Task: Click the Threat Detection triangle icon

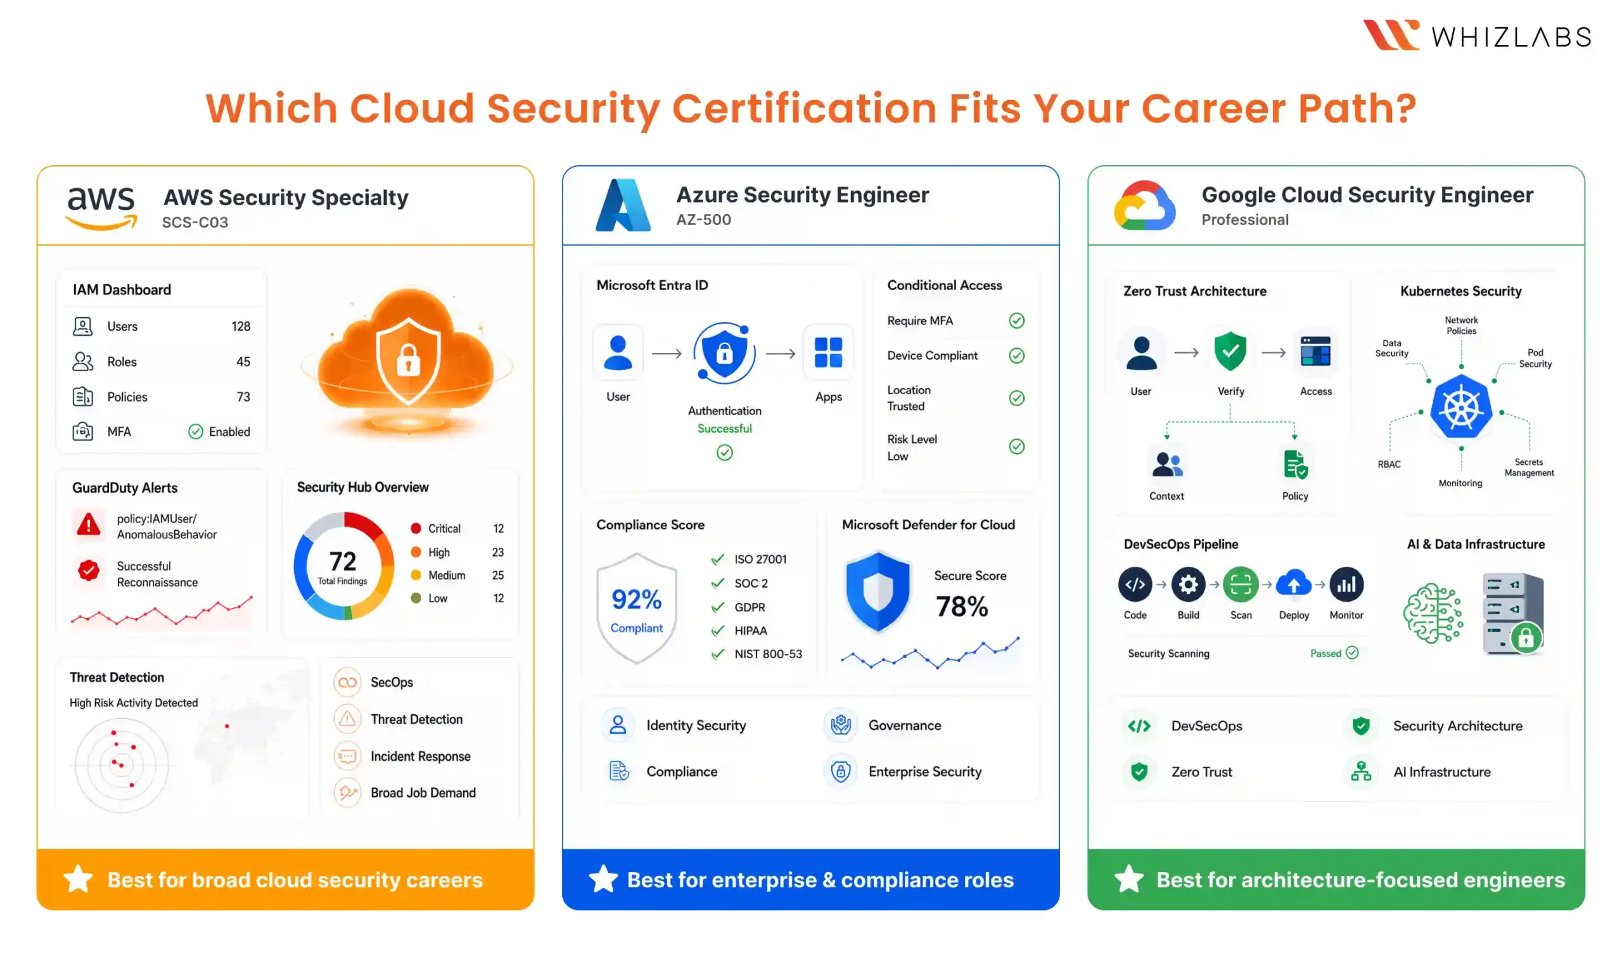Action: (x=347, y=719)
